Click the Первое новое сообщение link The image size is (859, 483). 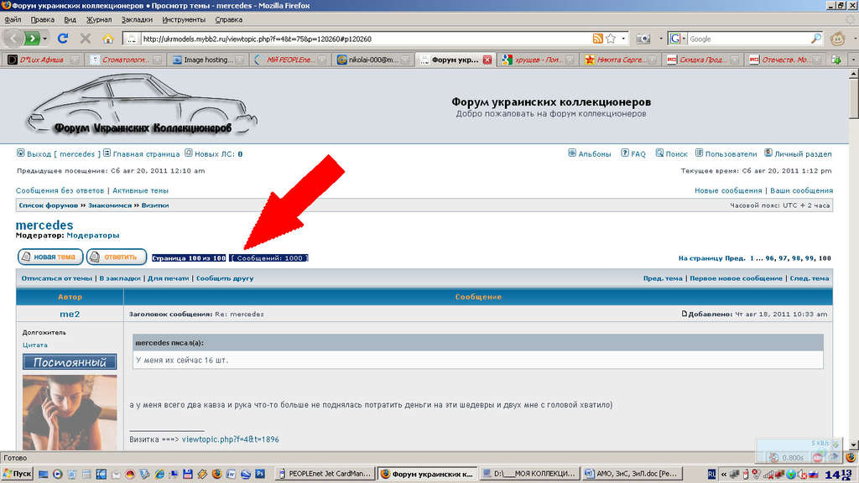(736, 278)
